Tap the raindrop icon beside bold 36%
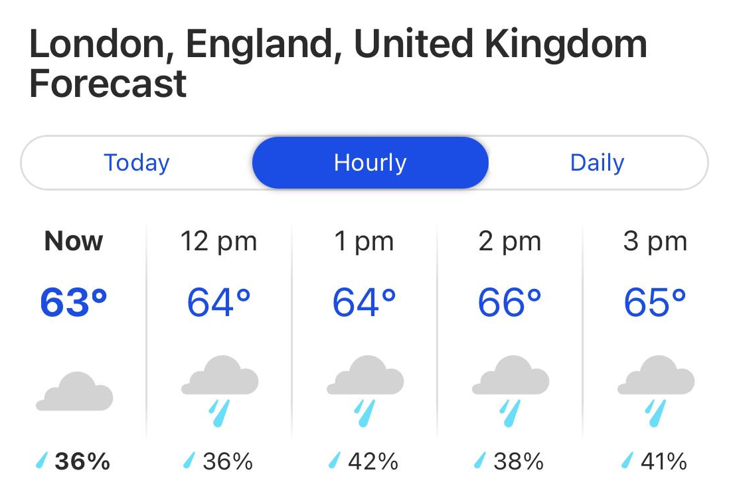The width and height of the screenshot is (729, 504). click(42, 460)
